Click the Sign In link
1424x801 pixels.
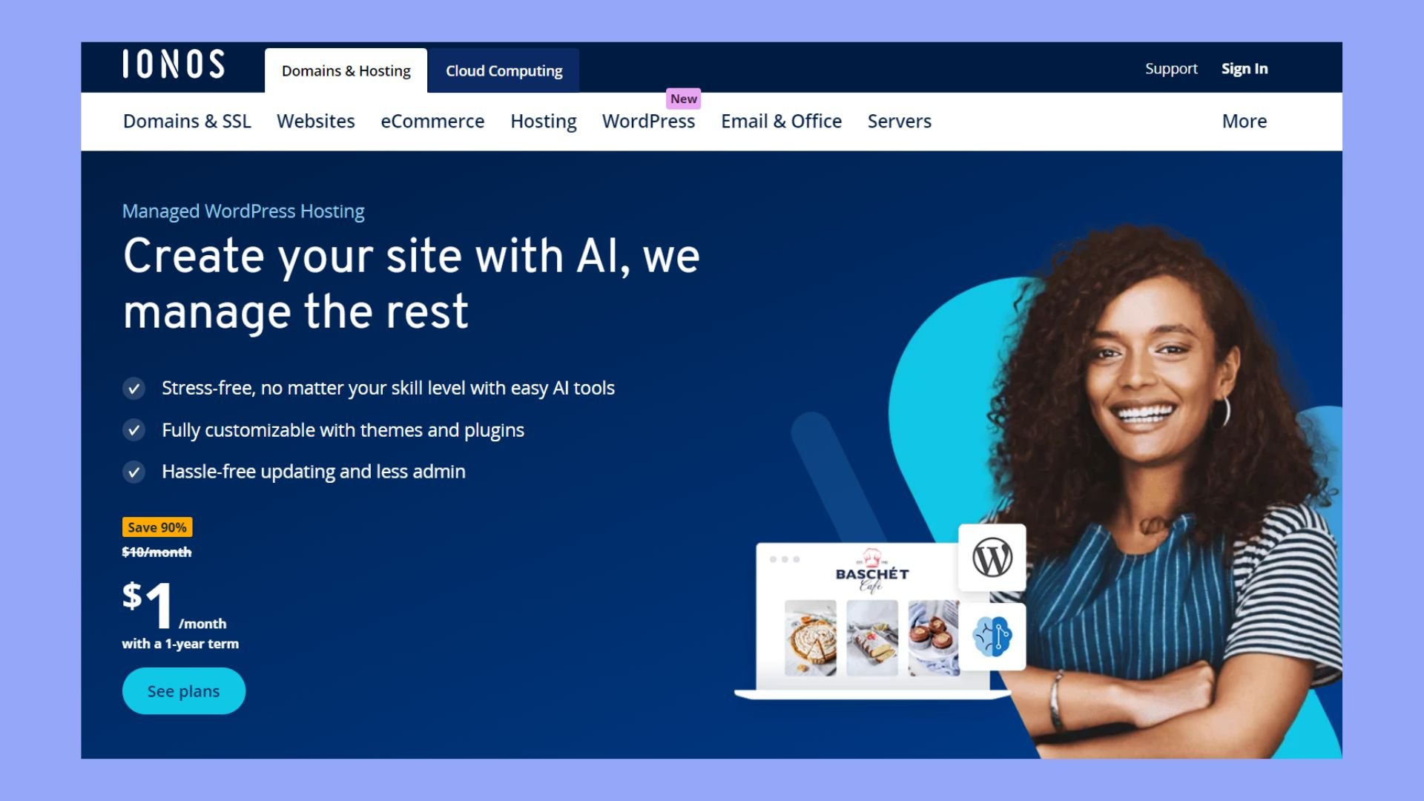point(1245,68)
